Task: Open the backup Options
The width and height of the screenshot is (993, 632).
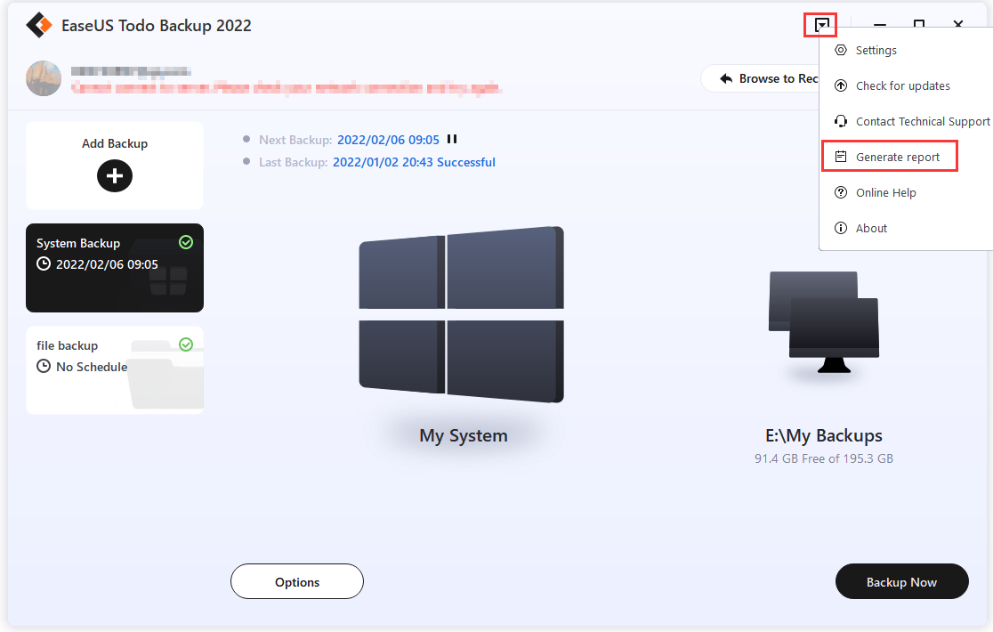Action: (296, 581)
